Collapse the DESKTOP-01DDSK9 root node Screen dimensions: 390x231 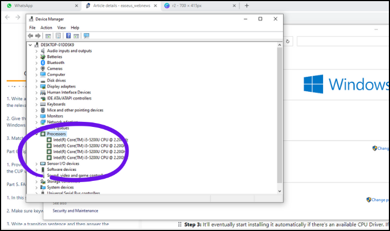tap(30, 45)
